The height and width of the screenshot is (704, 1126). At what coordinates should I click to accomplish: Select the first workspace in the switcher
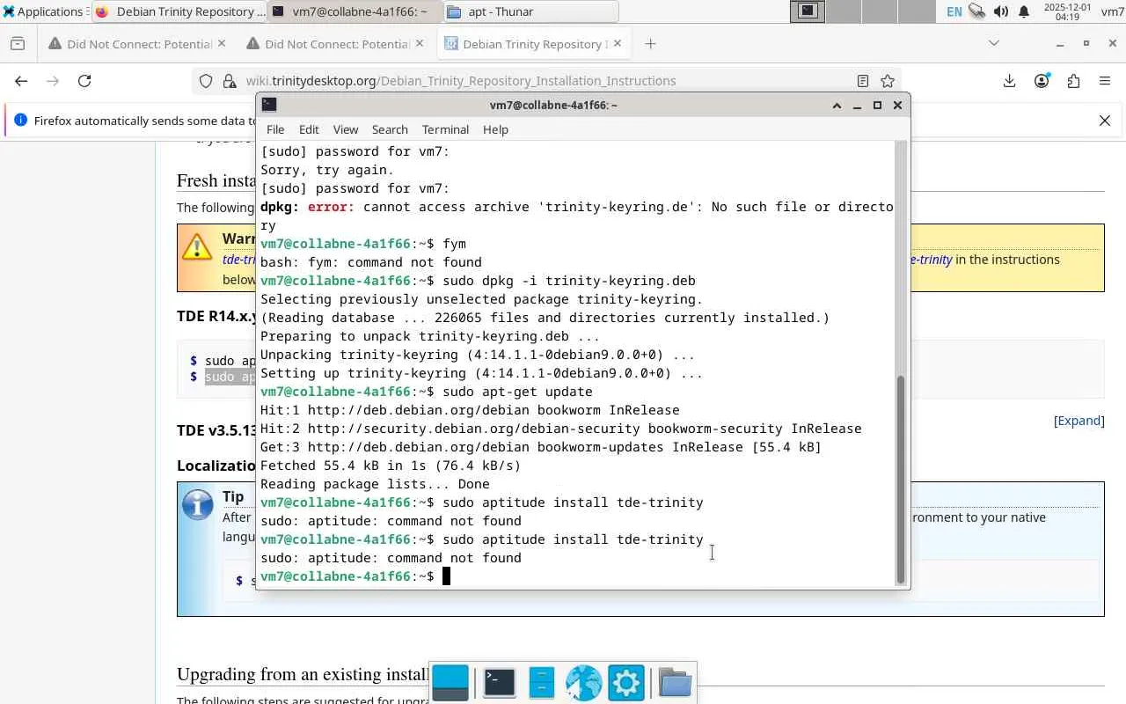pos(808,11)
